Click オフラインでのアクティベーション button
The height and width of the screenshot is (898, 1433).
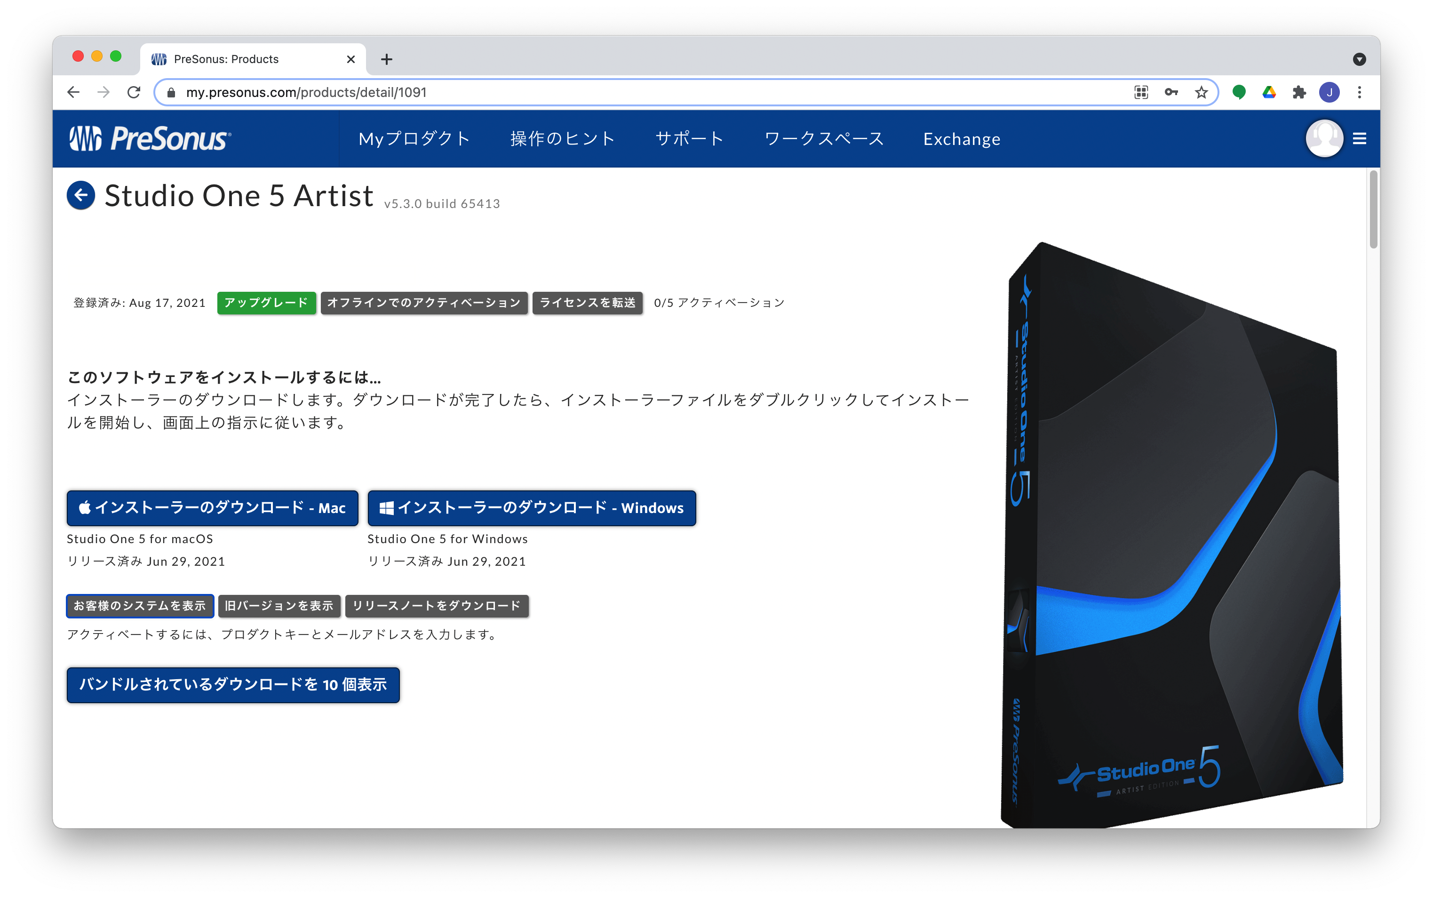click(424, 303)
